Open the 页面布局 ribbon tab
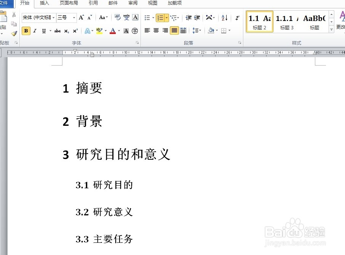 [69, 3]
